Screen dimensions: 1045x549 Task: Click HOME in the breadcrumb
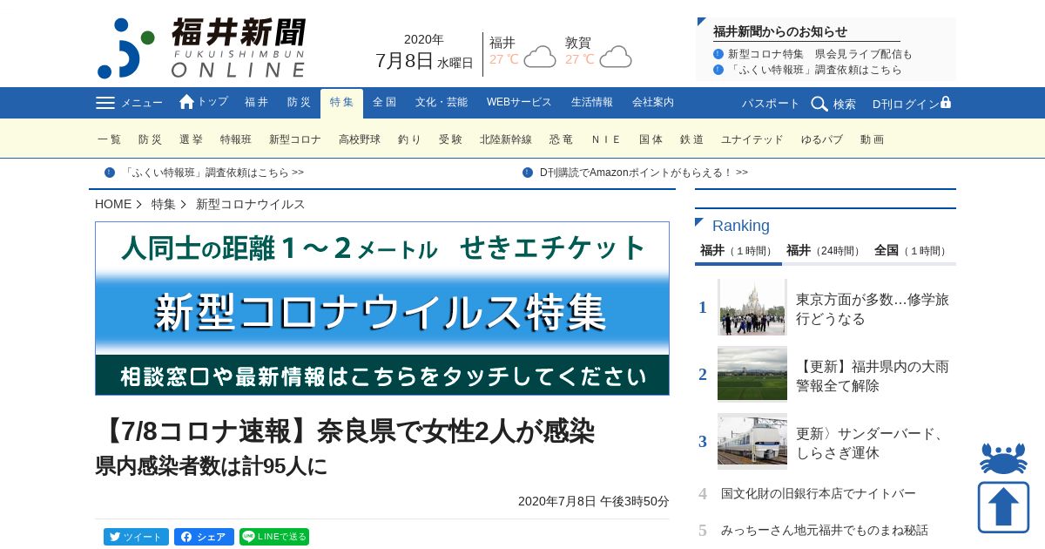[113, 204]
